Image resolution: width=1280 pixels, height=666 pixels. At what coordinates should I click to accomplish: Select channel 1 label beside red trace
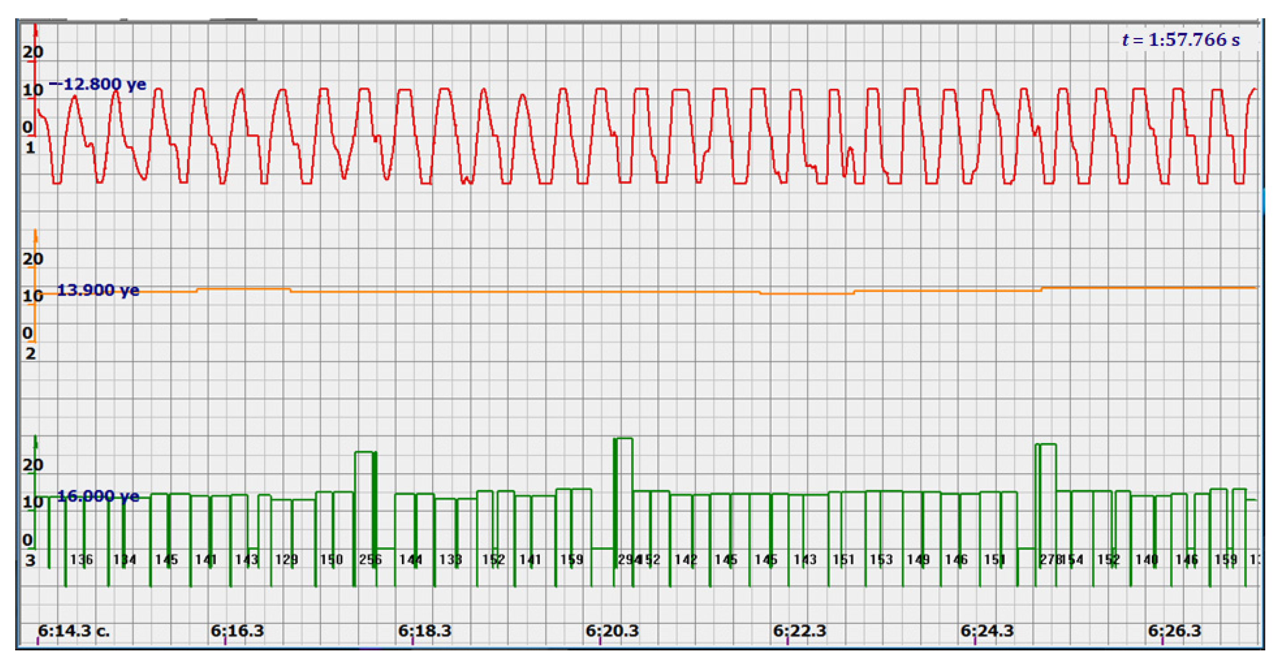pyautogui.click(x=30, y=147)
